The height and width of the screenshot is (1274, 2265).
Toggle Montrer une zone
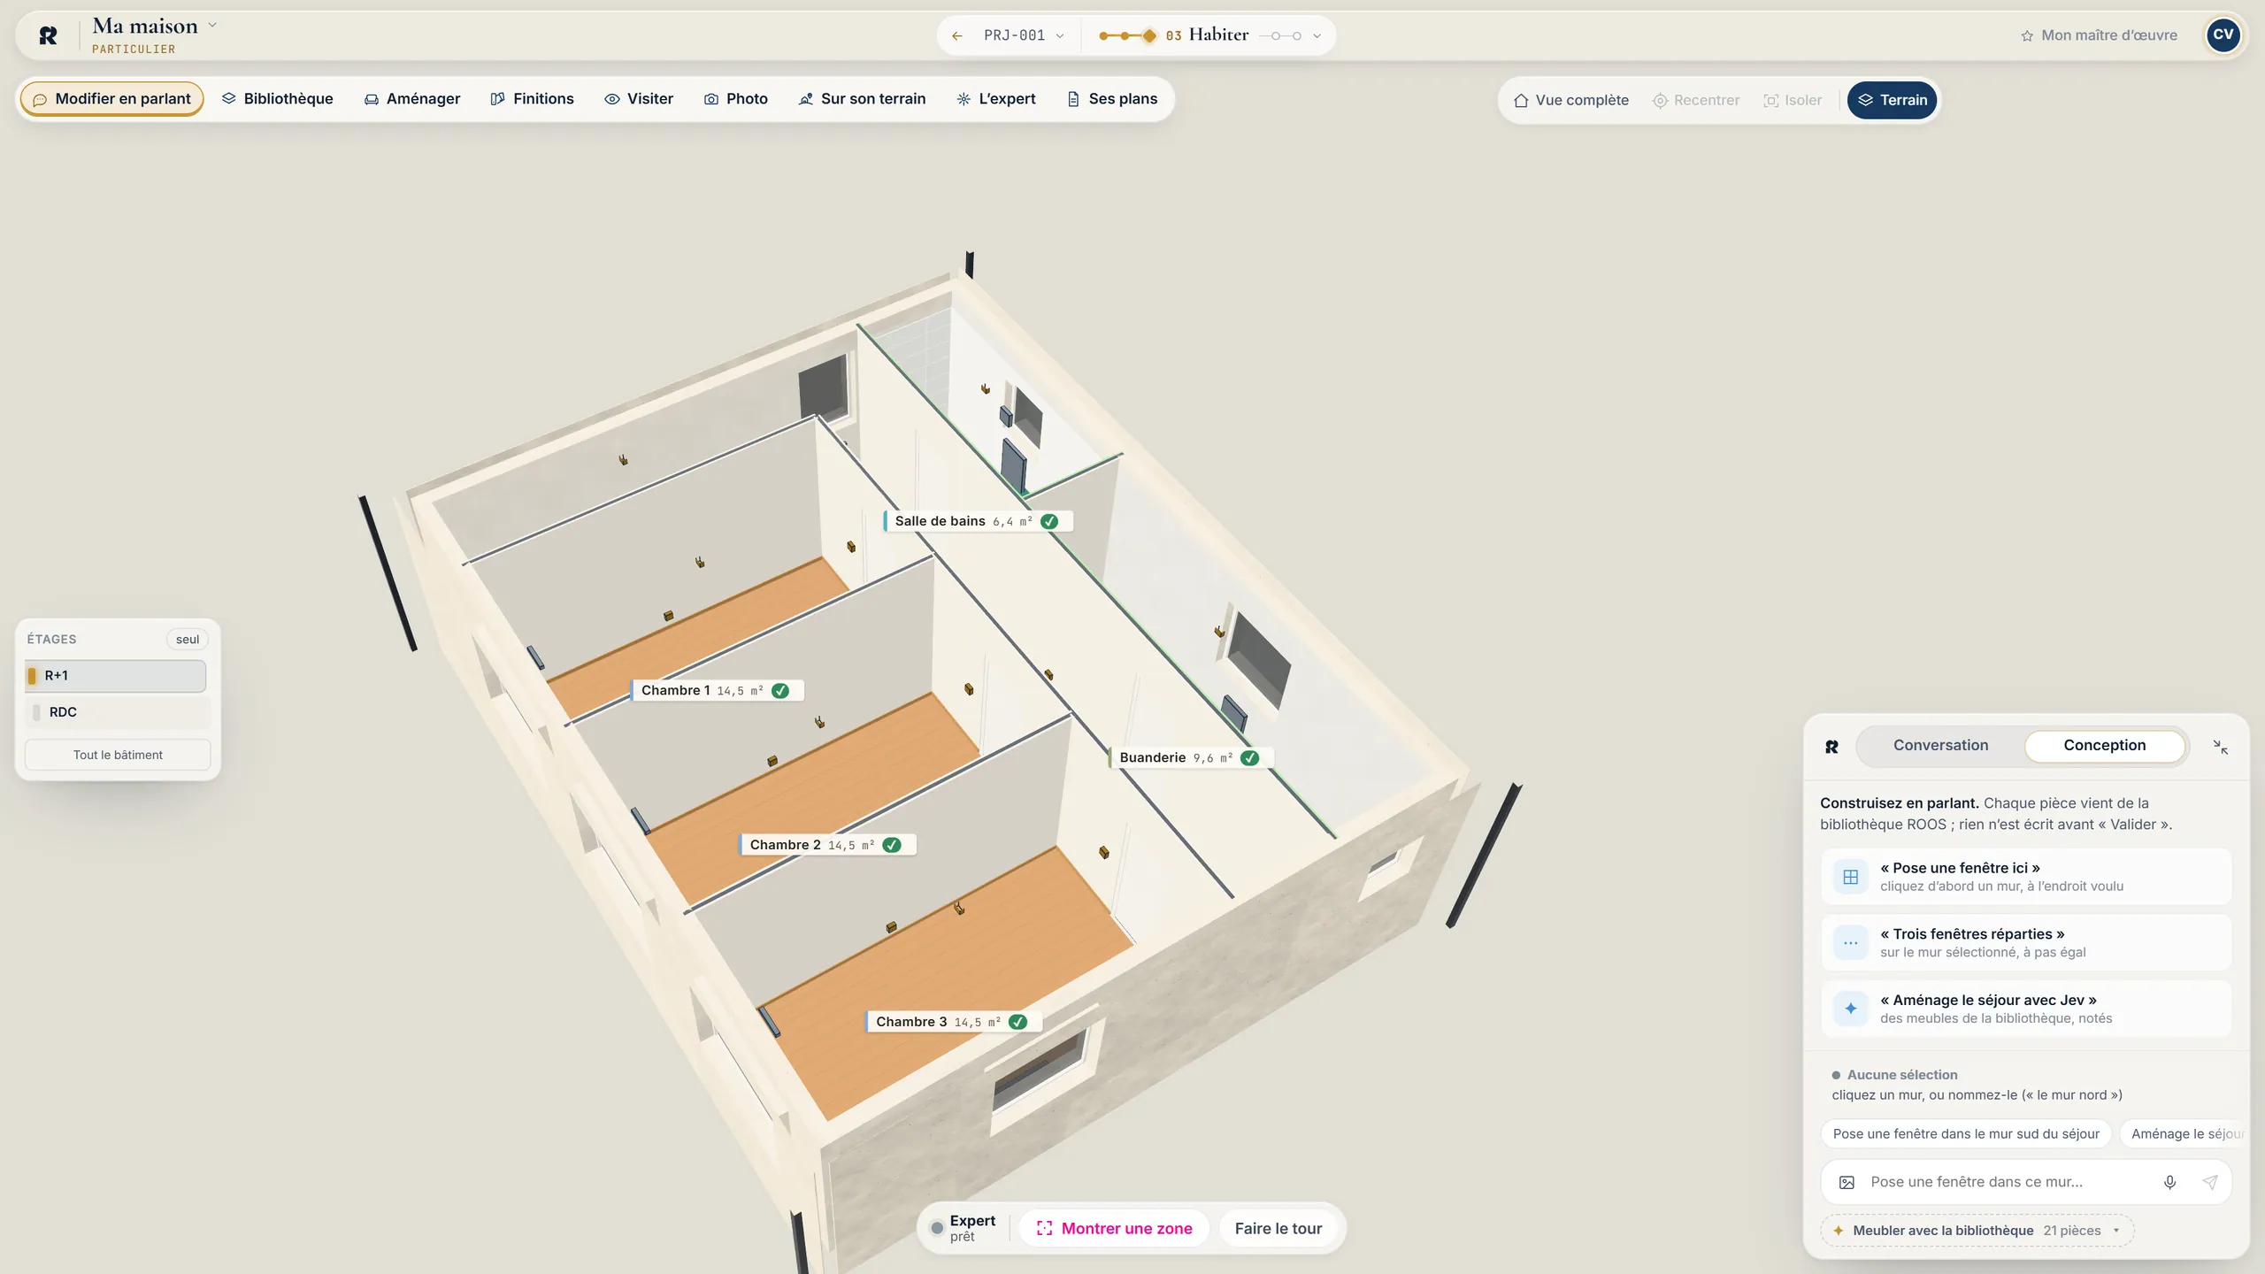pos(1114,1229)
